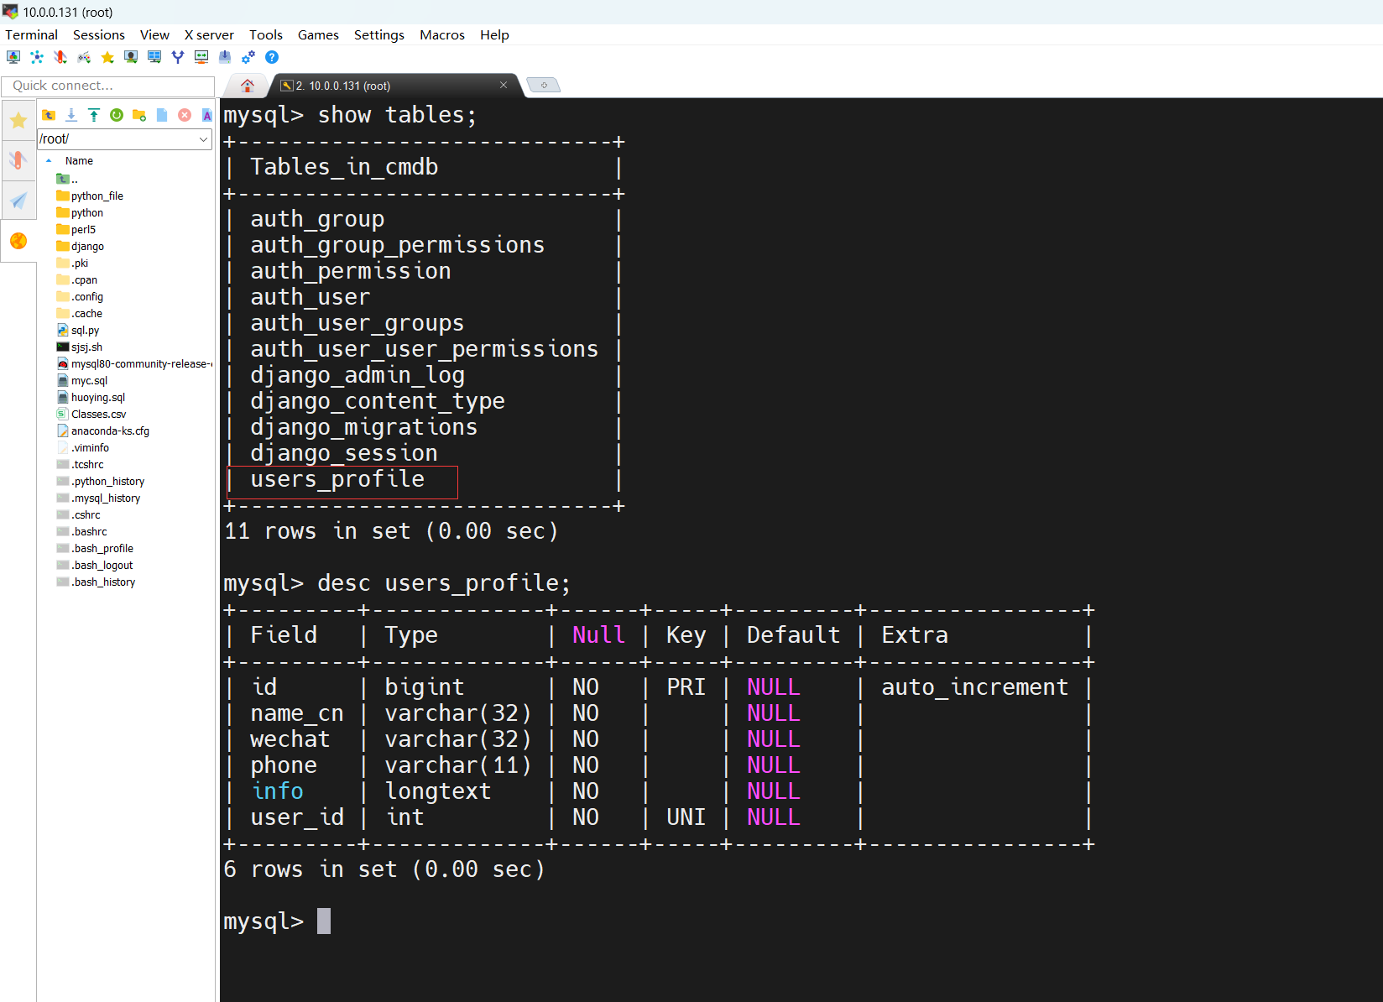Open the Tools menu
Screen dimensions: 1383x1002
266,34
